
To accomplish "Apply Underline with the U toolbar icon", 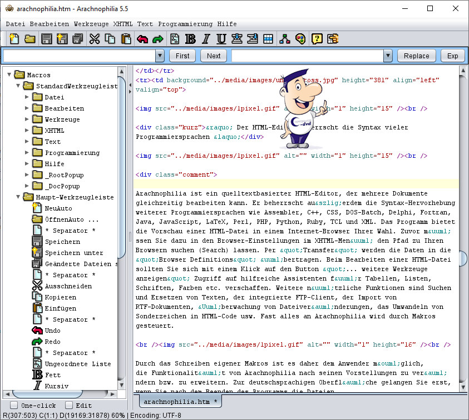I will pos(221,39).
